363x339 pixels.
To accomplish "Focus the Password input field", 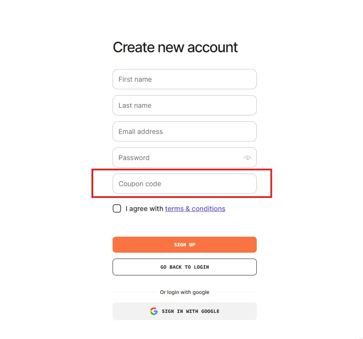I will click(x=177, y=157).
